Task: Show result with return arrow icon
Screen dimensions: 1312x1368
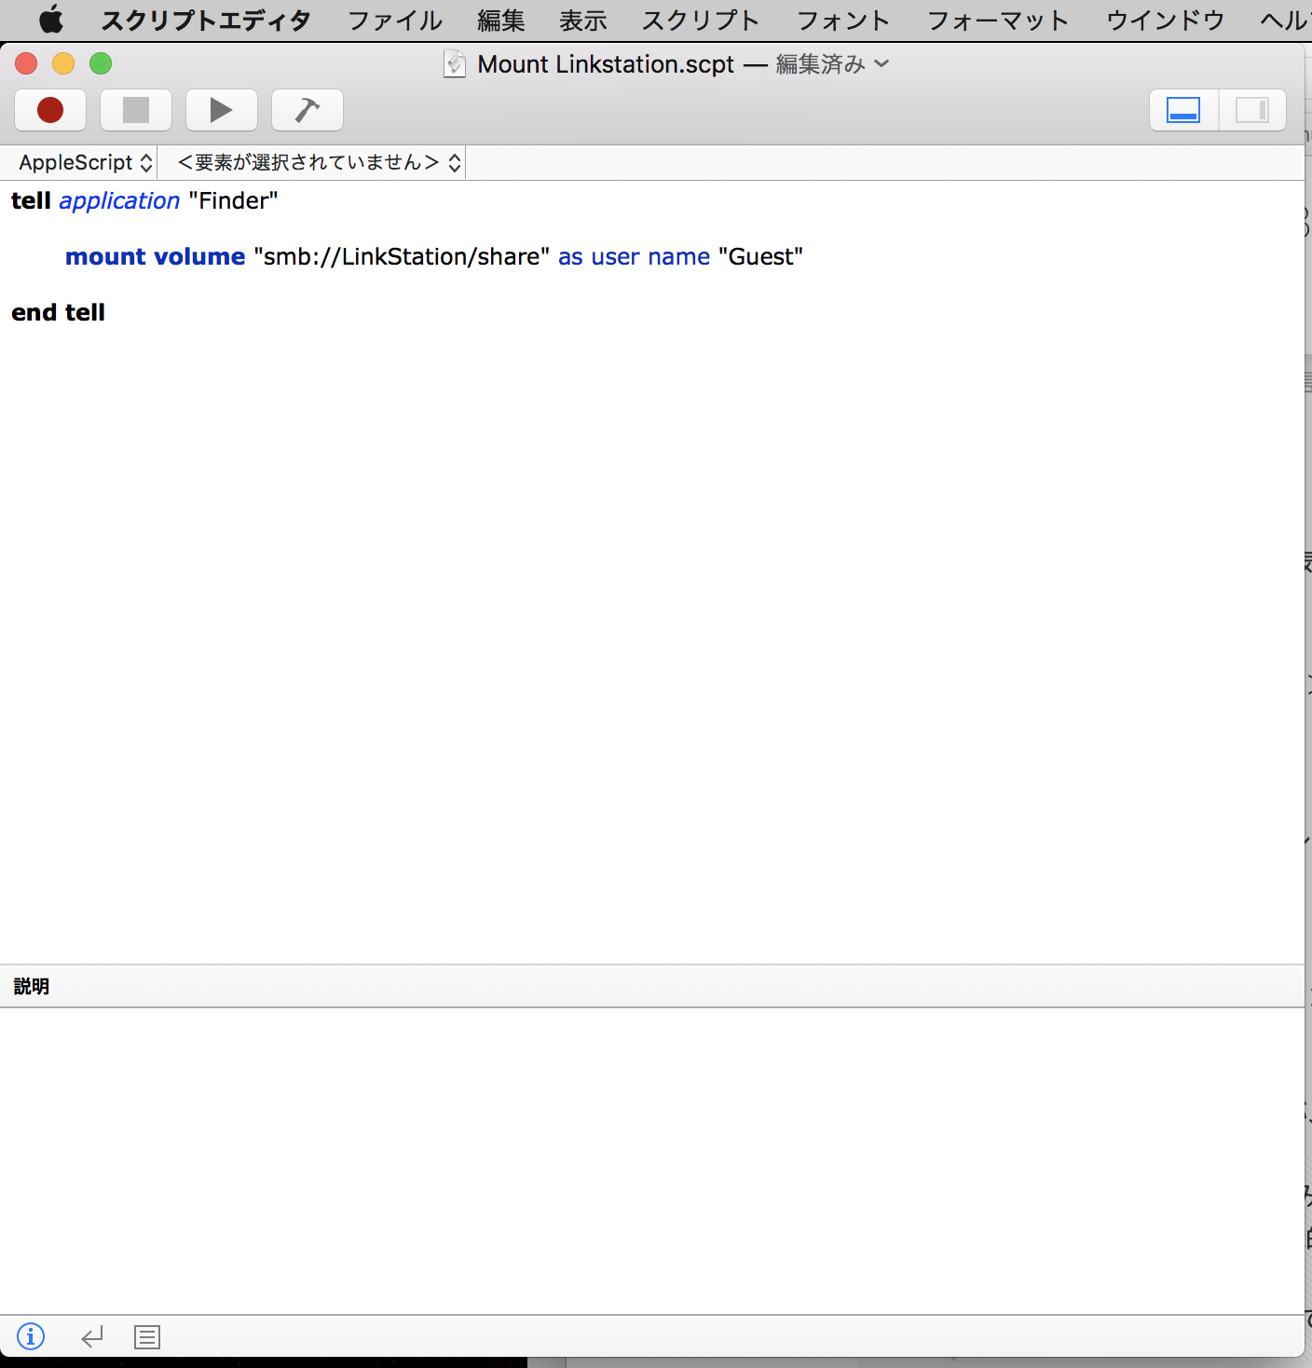Action: click(x=91, y=1337)
